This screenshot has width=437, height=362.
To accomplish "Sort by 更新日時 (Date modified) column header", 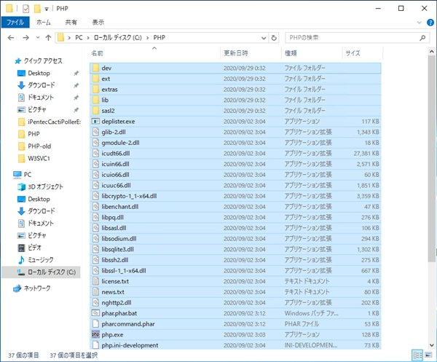I will pos(251,53).
